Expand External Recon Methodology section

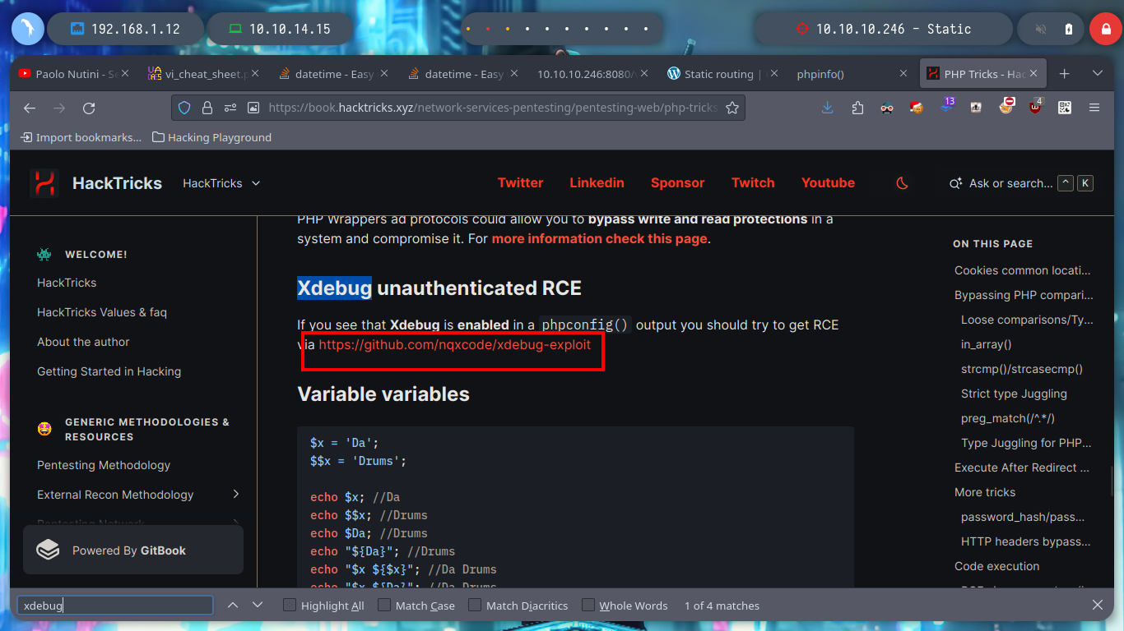tap(236, 495)
